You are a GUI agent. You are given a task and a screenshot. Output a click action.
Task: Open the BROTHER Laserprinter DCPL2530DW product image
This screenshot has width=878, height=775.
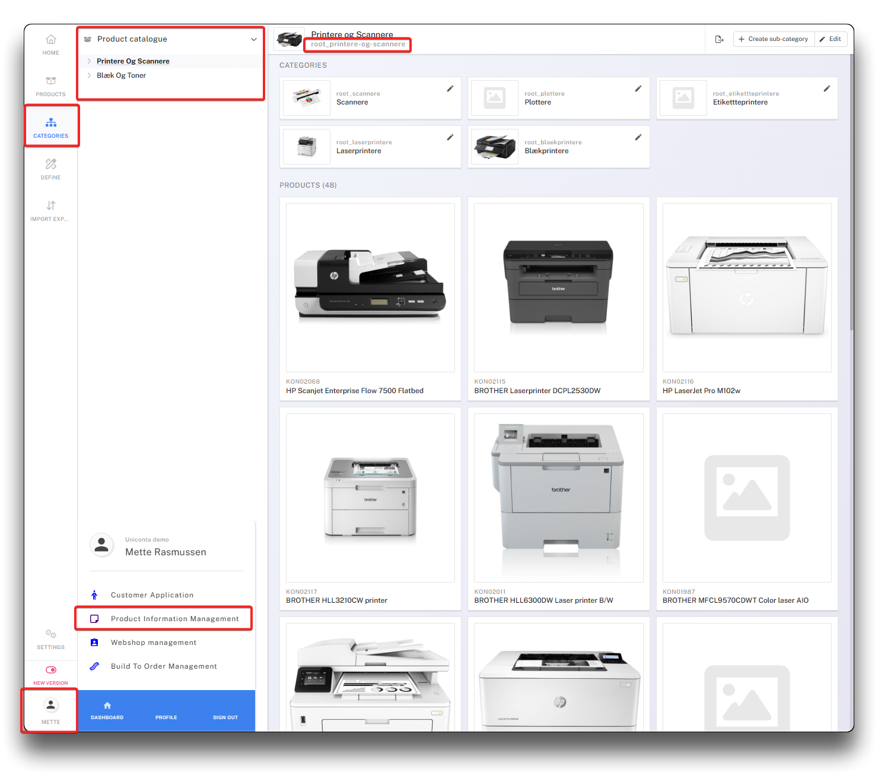pyautogui.click(x=559, y=287)
